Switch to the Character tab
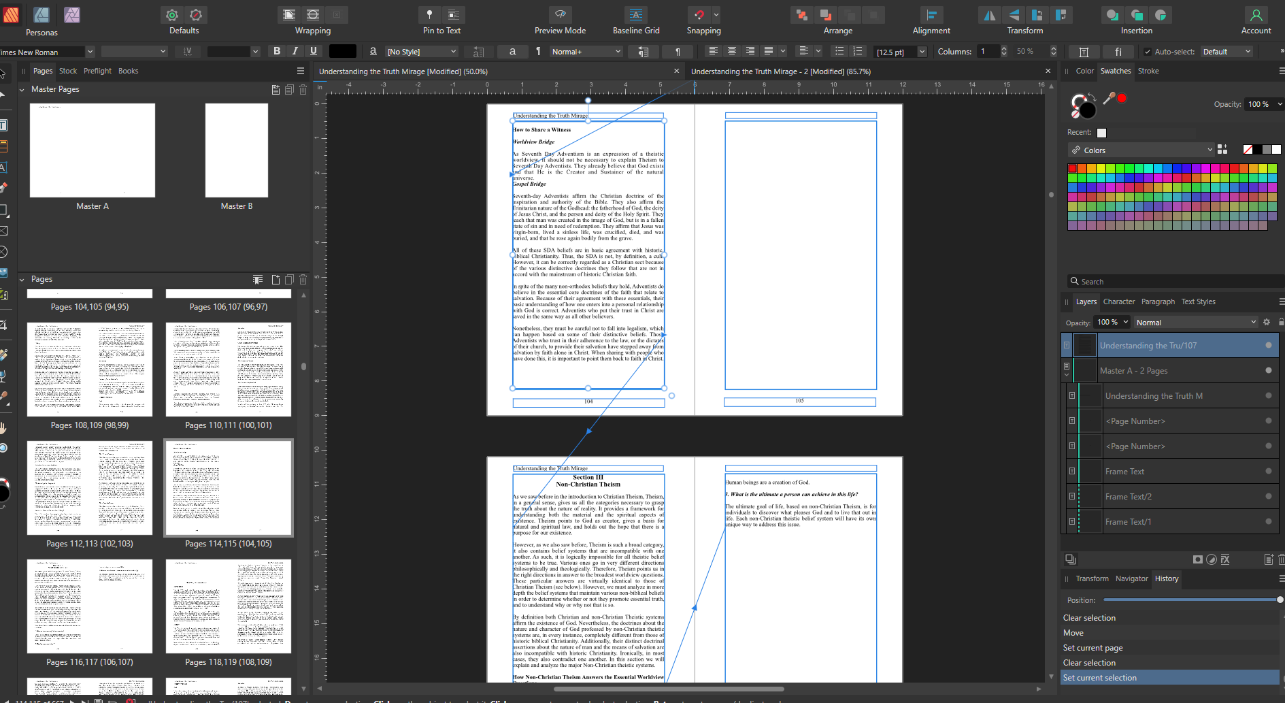 pos(1119,301)
